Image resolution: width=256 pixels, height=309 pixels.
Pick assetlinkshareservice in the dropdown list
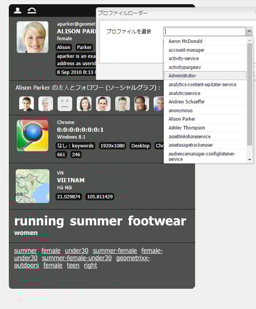[x=205, y=136]
